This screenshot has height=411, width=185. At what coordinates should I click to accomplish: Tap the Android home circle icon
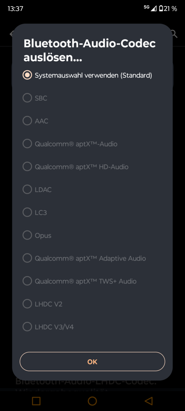[x=92, y=401]
